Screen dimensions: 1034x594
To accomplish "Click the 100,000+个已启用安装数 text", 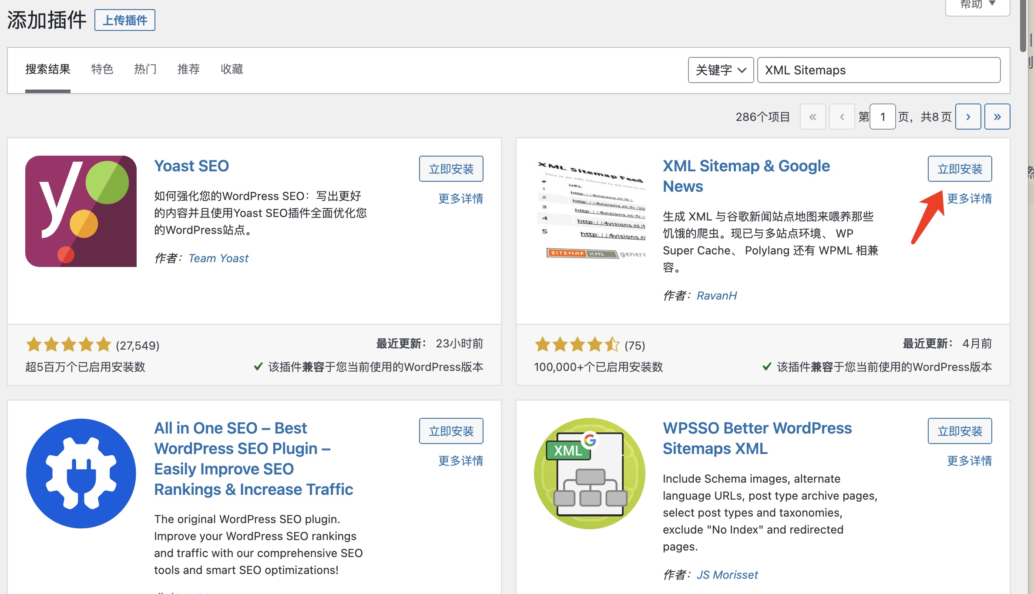I will 598,367.
